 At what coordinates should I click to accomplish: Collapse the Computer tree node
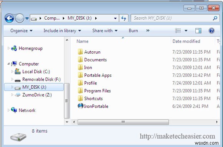pyautogui.click(x=9, y=64)
